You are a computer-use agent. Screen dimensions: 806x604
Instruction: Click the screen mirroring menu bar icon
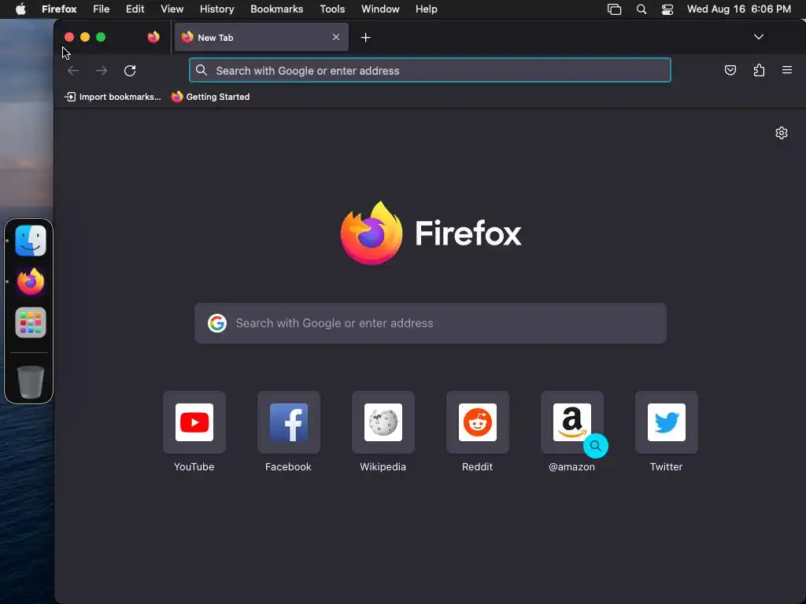point(614,9)
